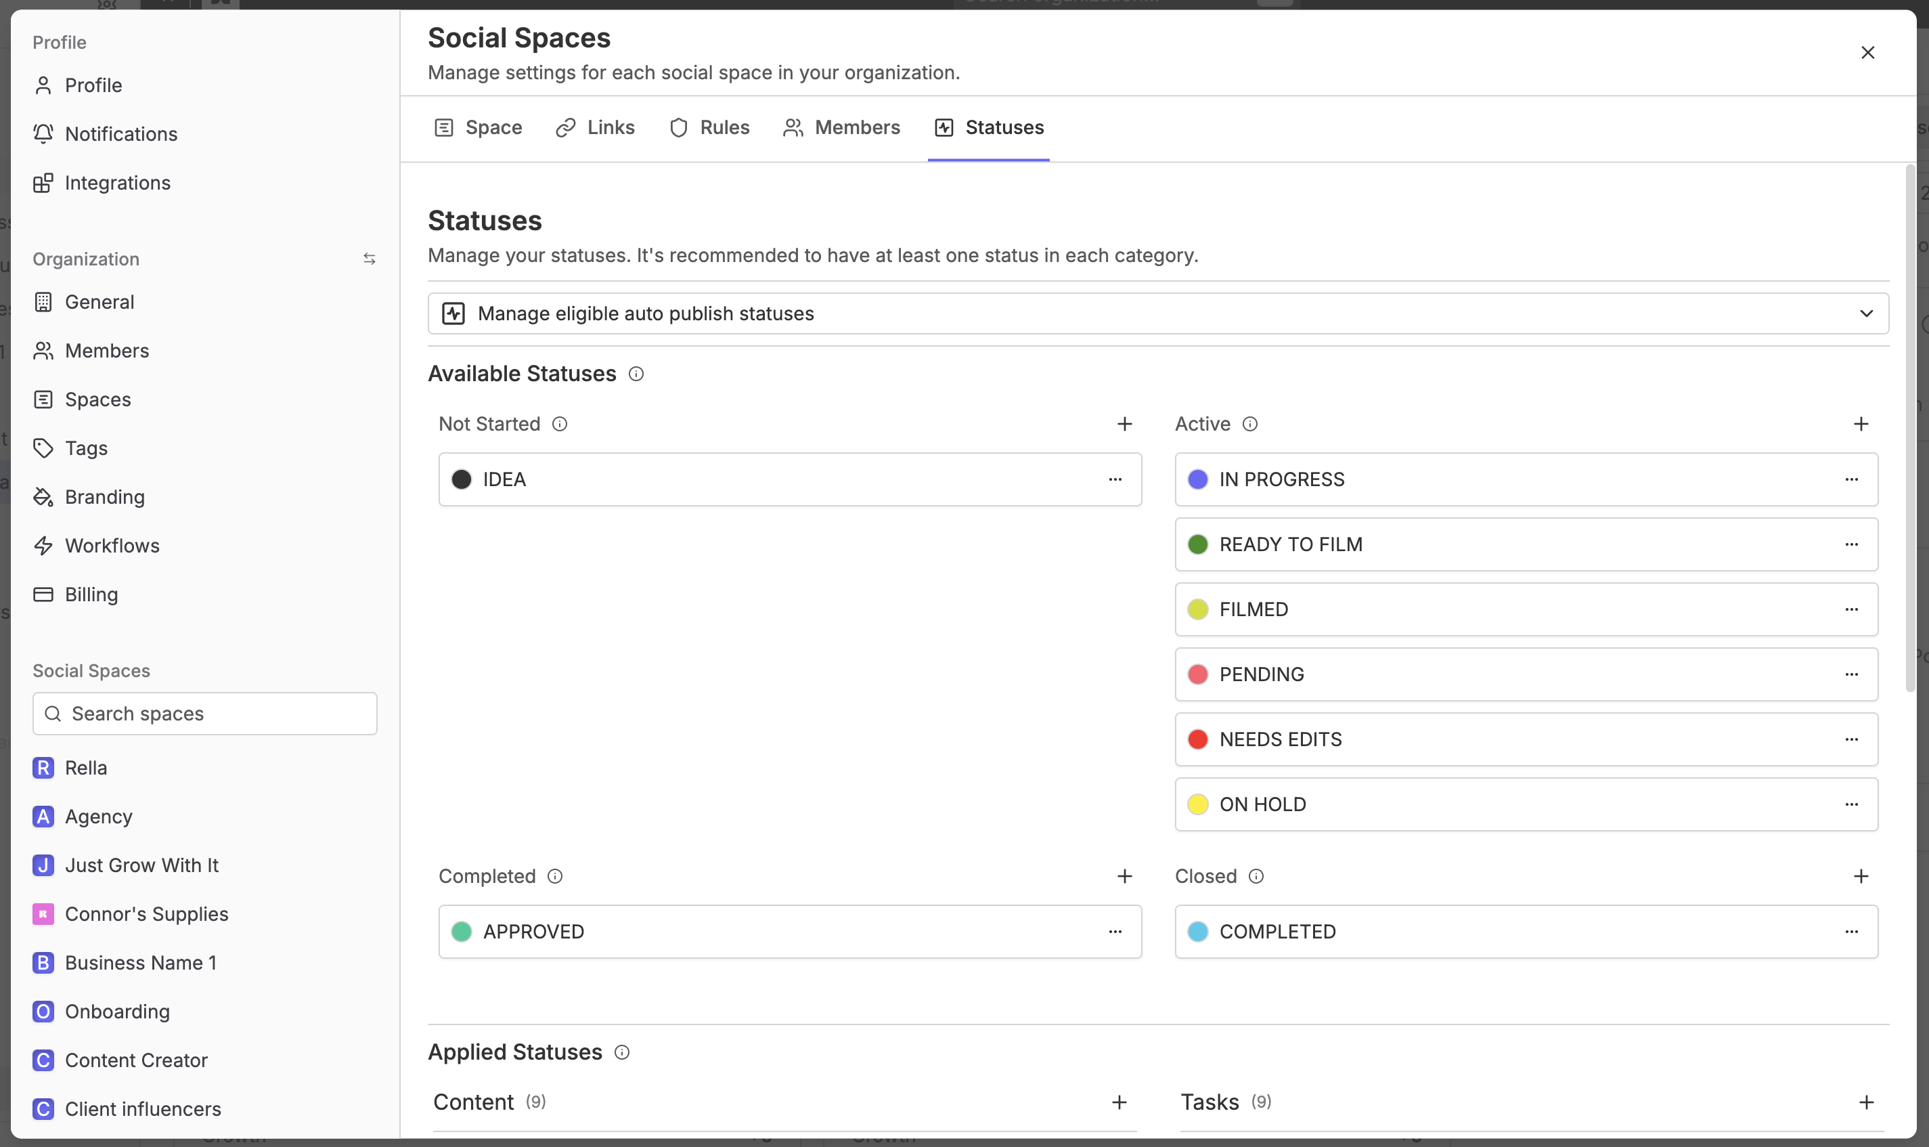
Task: Open the PENDING status options menu
Action: 1851,674
